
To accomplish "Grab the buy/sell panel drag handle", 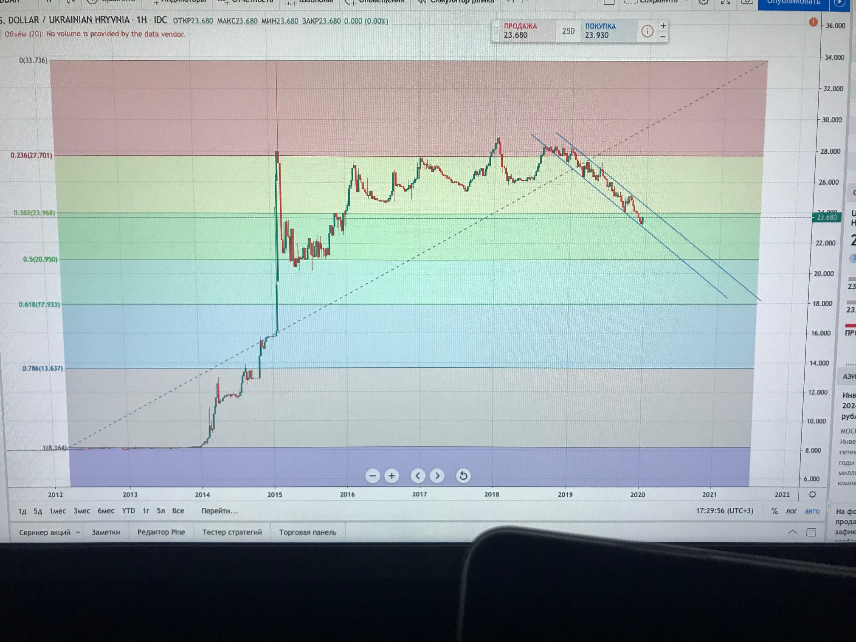I will click(x=495, y=31).
